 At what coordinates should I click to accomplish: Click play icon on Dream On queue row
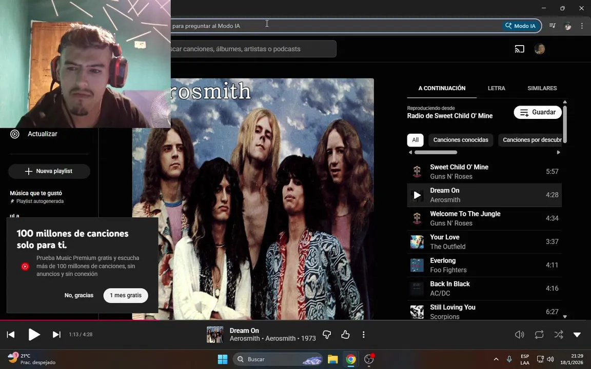point(417,195)
